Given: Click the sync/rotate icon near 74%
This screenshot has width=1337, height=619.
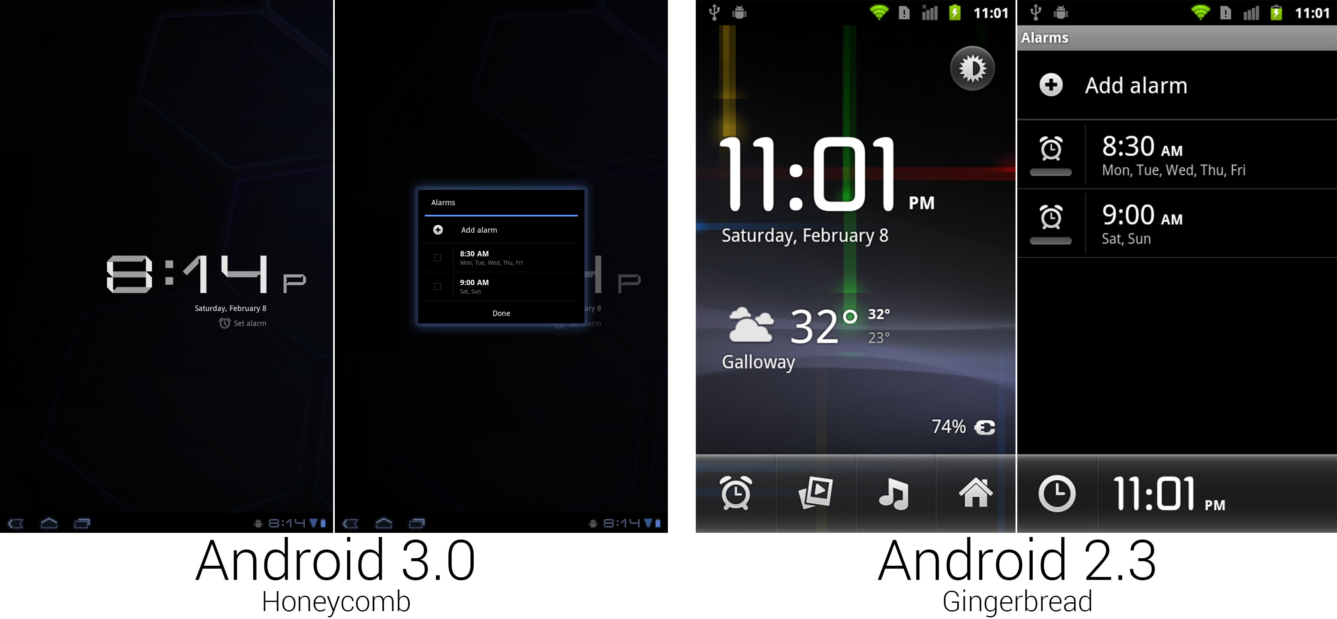Looking at the screenshot, I should pos(985,425).
